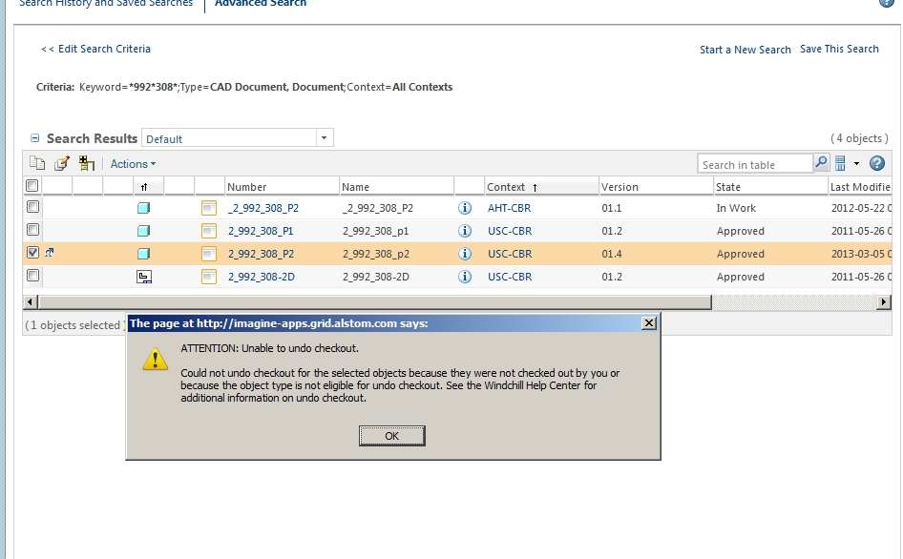The image size is (903, 559).
Task: Switch to Search History and Saved Searches tab
Action: pyautogui.click(x=106, y=4)
